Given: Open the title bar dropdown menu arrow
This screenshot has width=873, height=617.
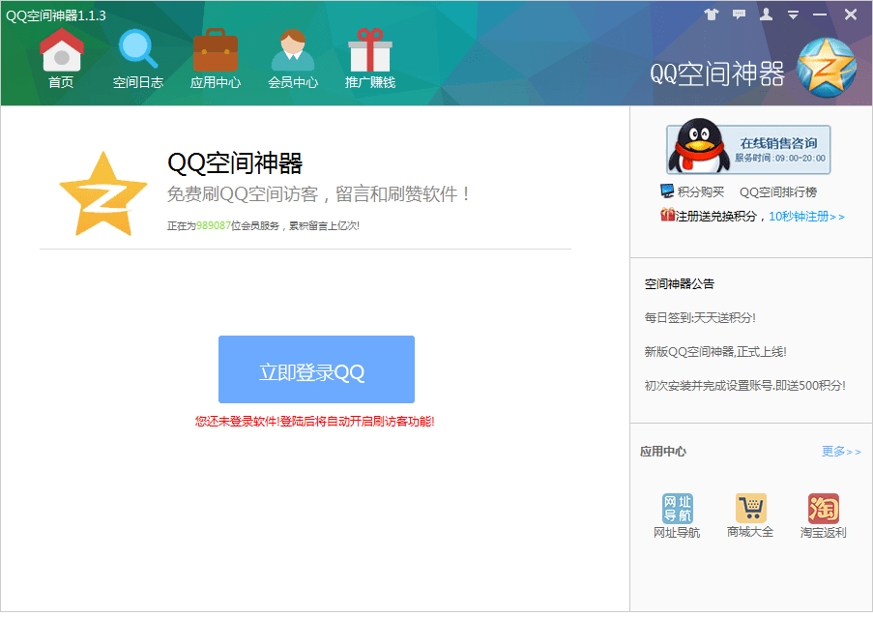Looking at the screenshot, I should 793,15.
